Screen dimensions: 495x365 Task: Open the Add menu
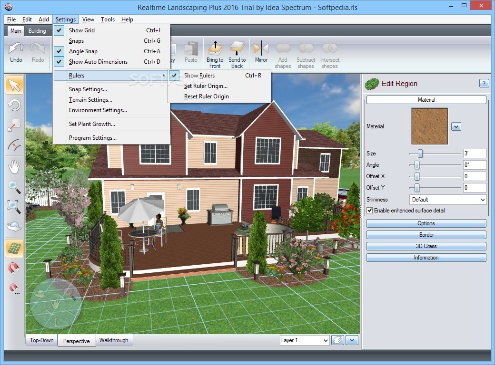tap(44, 19)
